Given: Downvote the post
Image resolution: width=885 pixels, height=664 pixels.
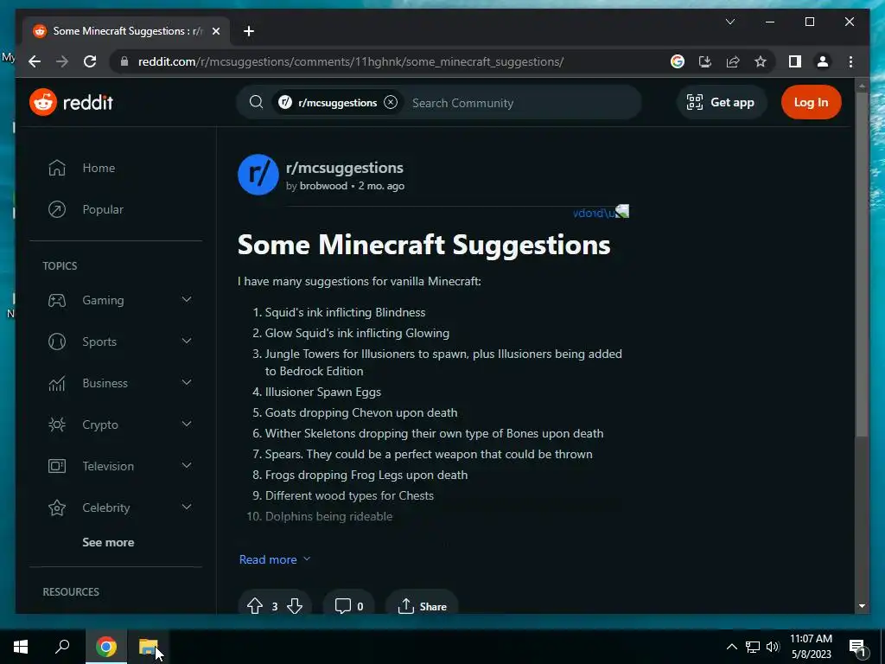Looking at the screenshot, I should click(295, 606).
